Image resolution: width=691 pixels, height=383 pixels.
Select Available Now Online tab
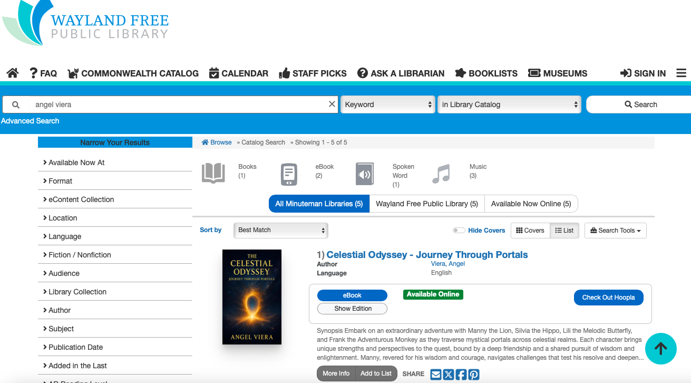click(531, 204)
